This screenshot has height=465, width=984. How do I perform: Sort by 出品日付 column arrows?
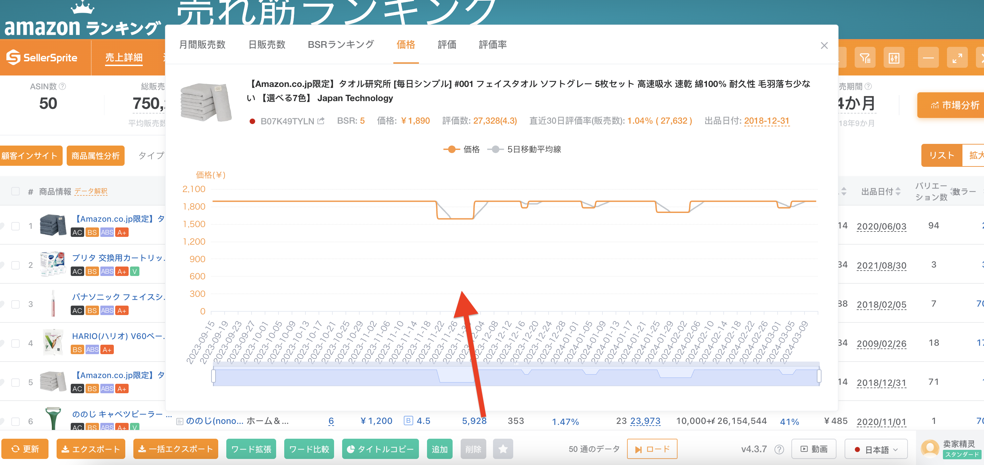pos(898,191)
